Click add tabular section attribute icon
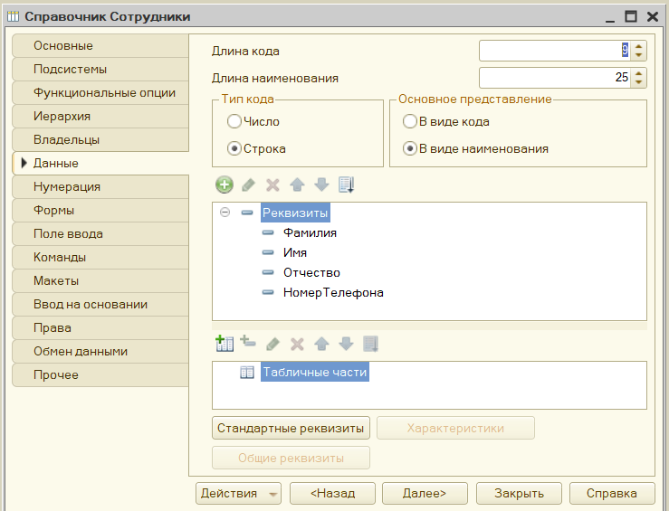The image size is (669, 511). click(x=248, y=341)
